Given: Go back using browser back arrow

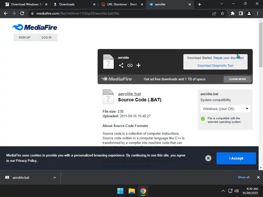Looking at the screenshot, I should pyautogui.click(x=6, y=13).
